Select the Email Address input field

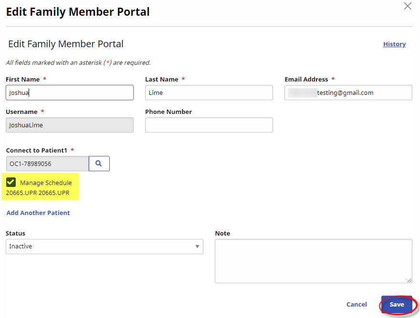[348, 92]
